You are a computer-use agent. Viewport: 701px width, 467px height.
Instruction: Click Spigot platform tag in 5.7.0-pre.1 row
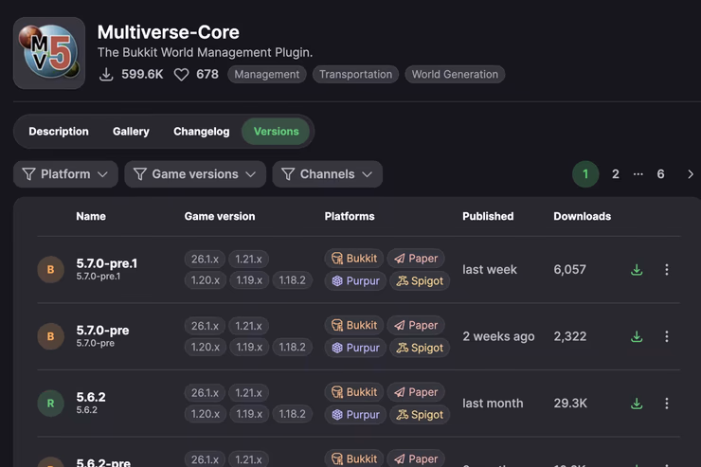click(x=420, y=281)
